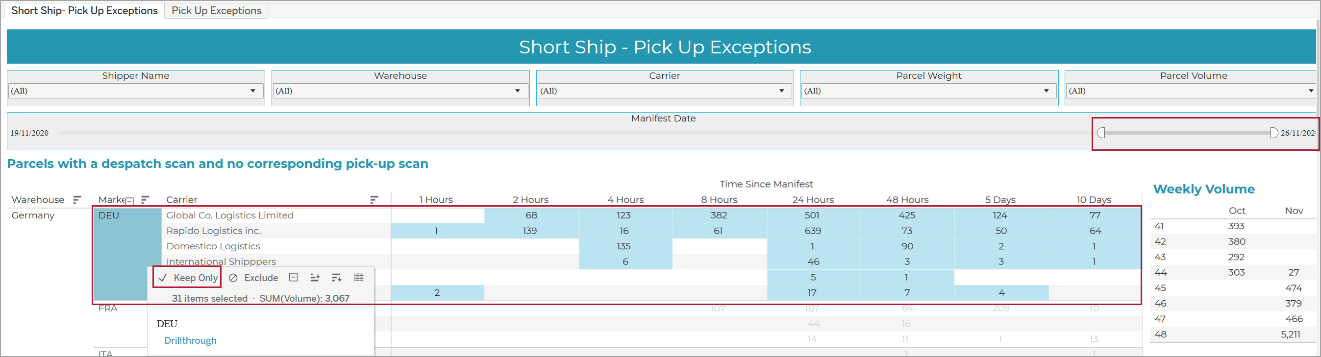This screenshot has width=1321, height=357.
Task: Open the Shipper Name filter dropdown
Action: pyautogui.click(x=136, y=91)
